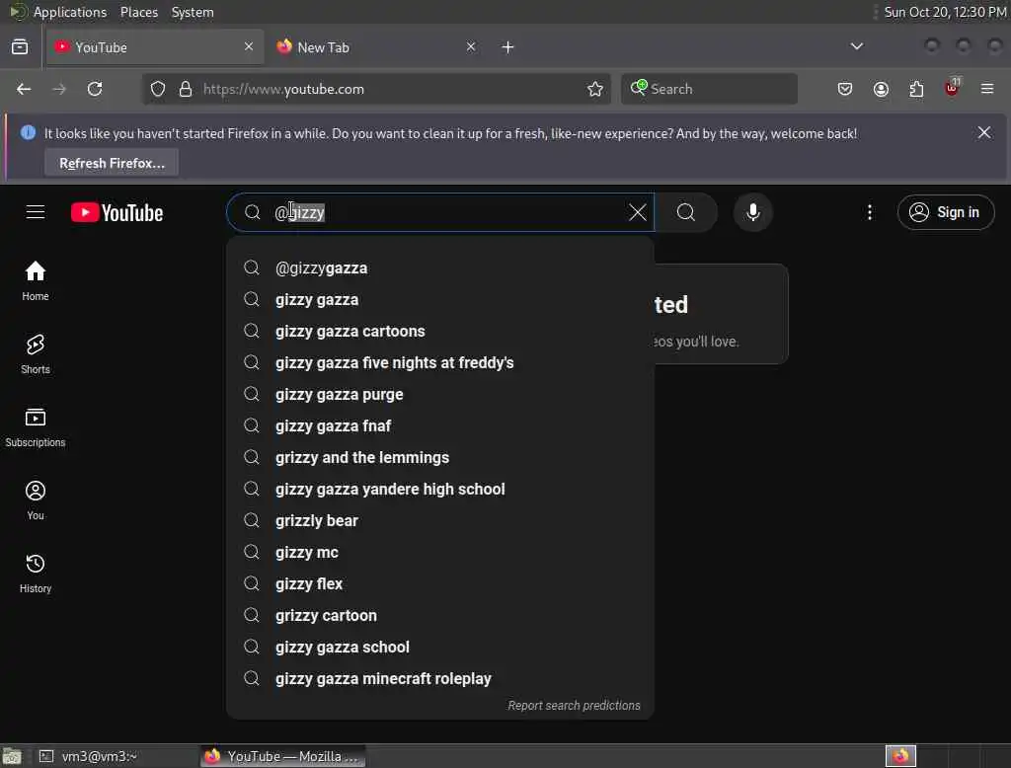This screenshot has width=1011, height=768.
Task: Go to Home in the sidebar
Action: coord(36,281)
